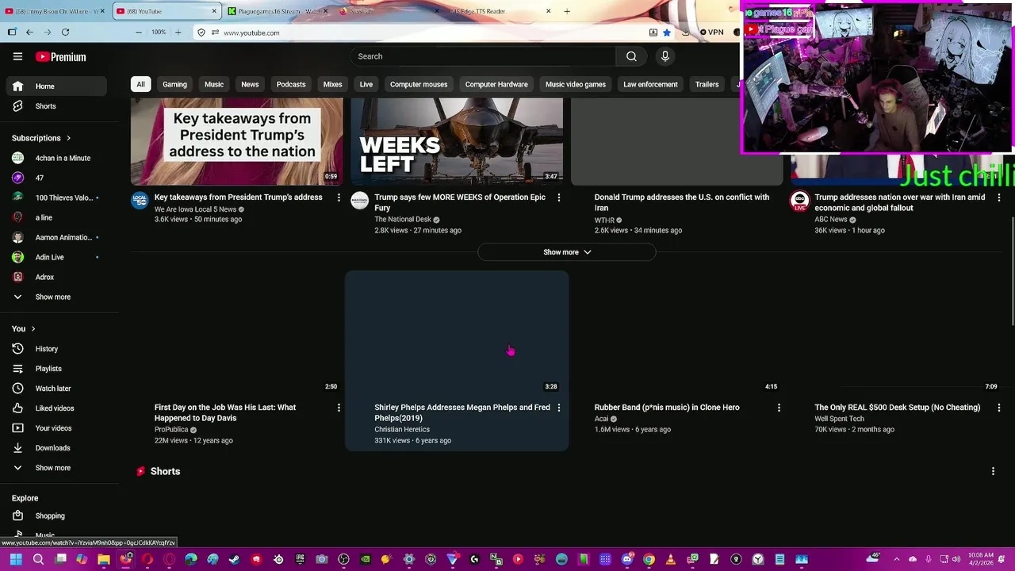Image resolution: width=1015 pixels, height=571 pixels.
Task: Open the 4chan in a Minute subscription
Action: pyautogui.click(x=56, y=158)
